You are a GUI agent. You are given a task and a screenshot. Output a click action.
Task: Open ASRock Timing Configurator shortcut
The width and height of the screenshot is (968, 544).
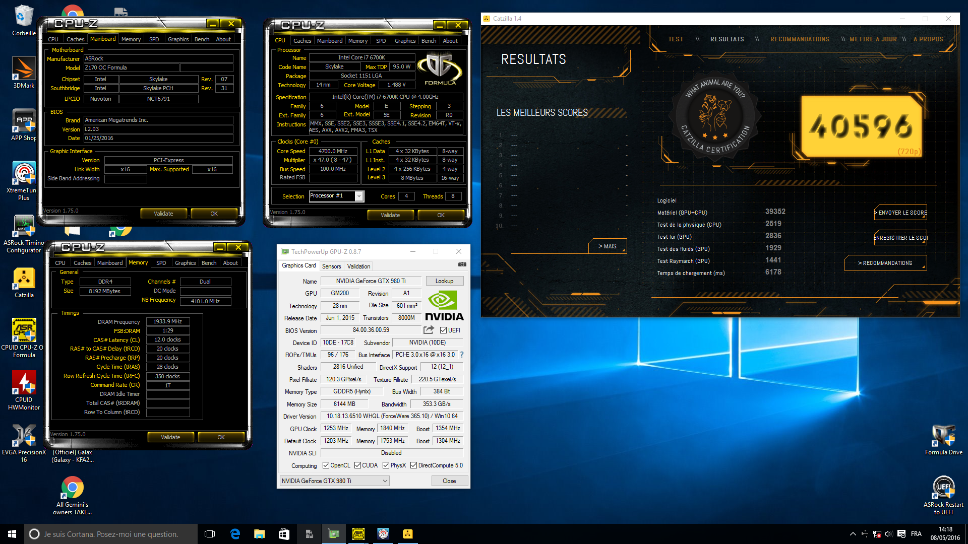24,234
